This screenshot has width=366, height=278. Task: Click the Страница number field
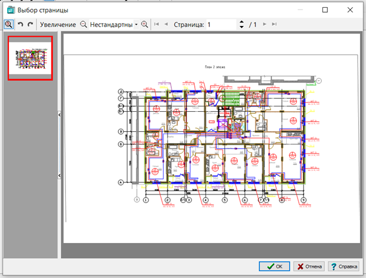click(x=221, y=25)
